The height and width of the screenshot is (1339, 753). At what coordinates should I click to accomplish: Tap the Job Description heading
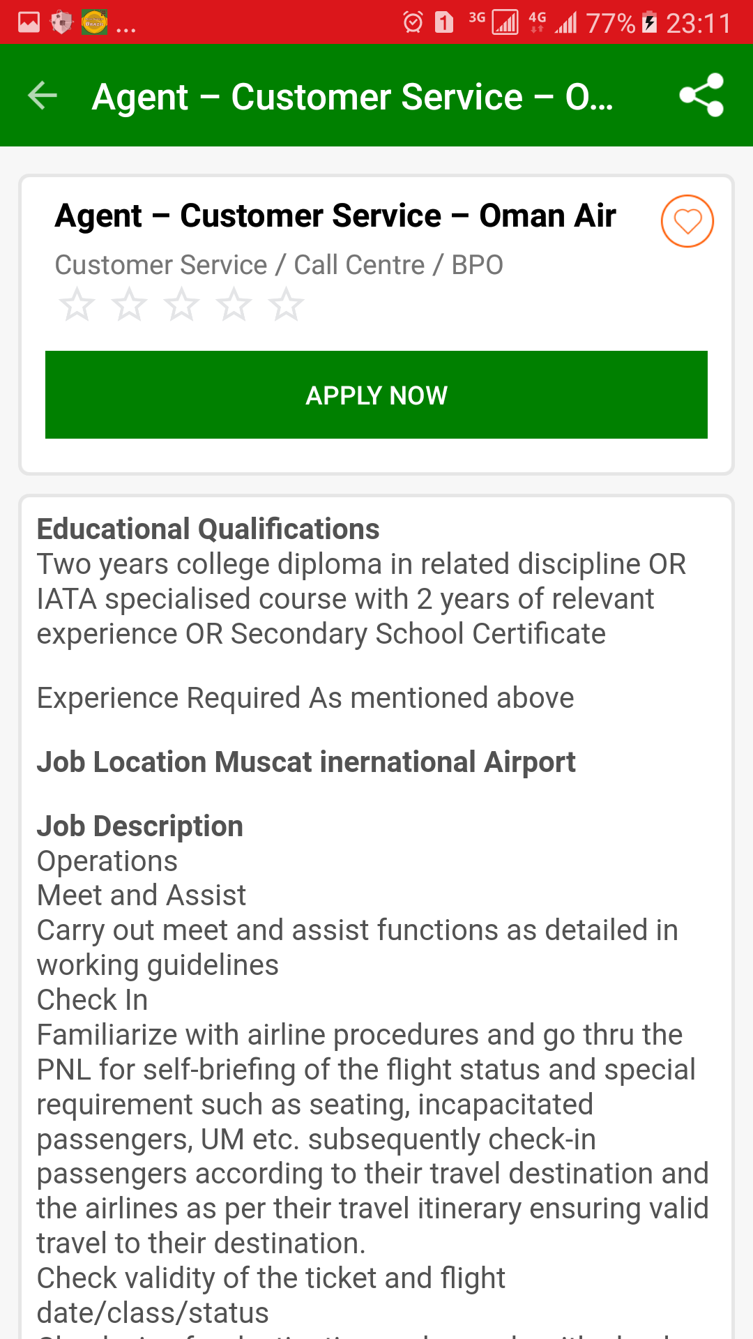[x=139, y=826]
